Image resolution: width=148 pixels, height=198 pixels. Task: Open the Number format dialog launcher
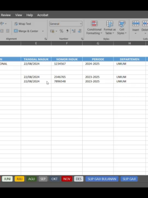pos(82,39)
